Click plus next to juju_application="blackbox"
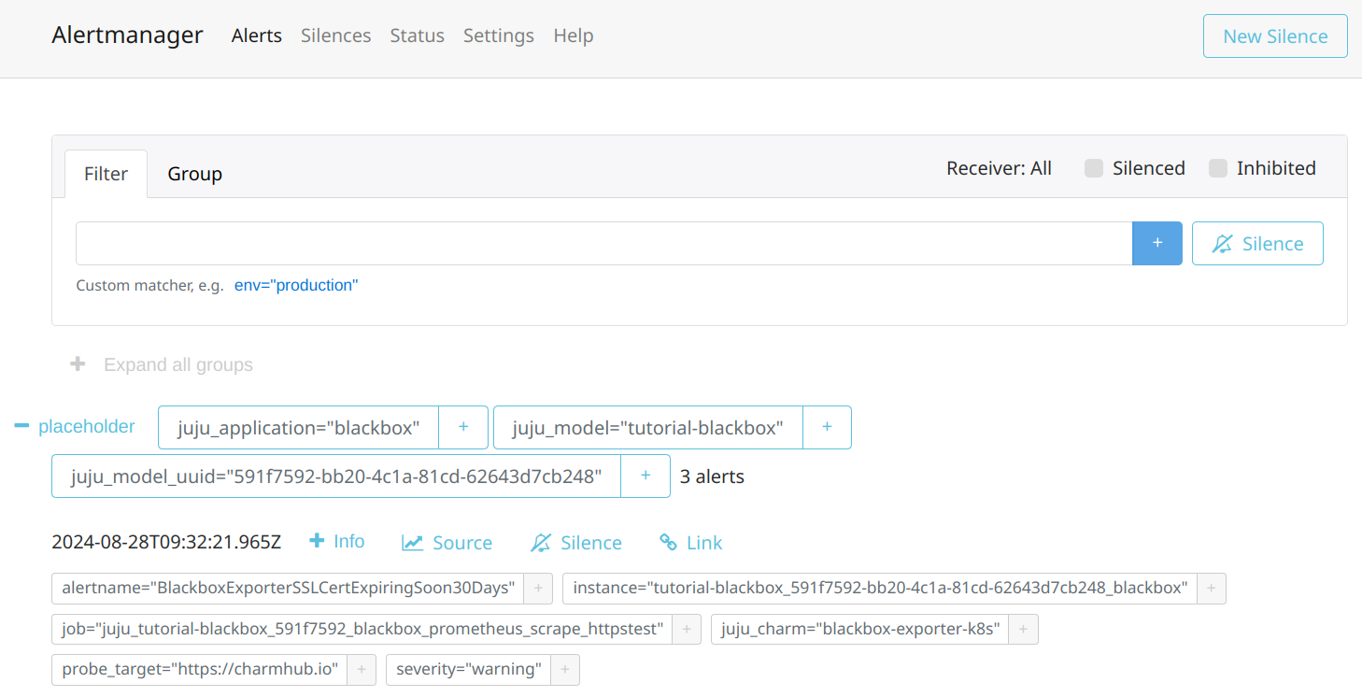 click(463, 427)
